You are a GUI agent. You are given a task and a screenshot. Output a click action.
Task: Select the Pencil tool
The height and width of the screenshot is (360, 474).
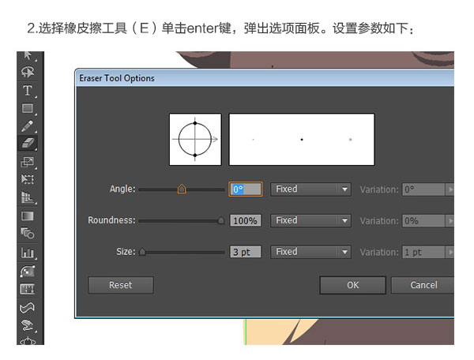28,126
